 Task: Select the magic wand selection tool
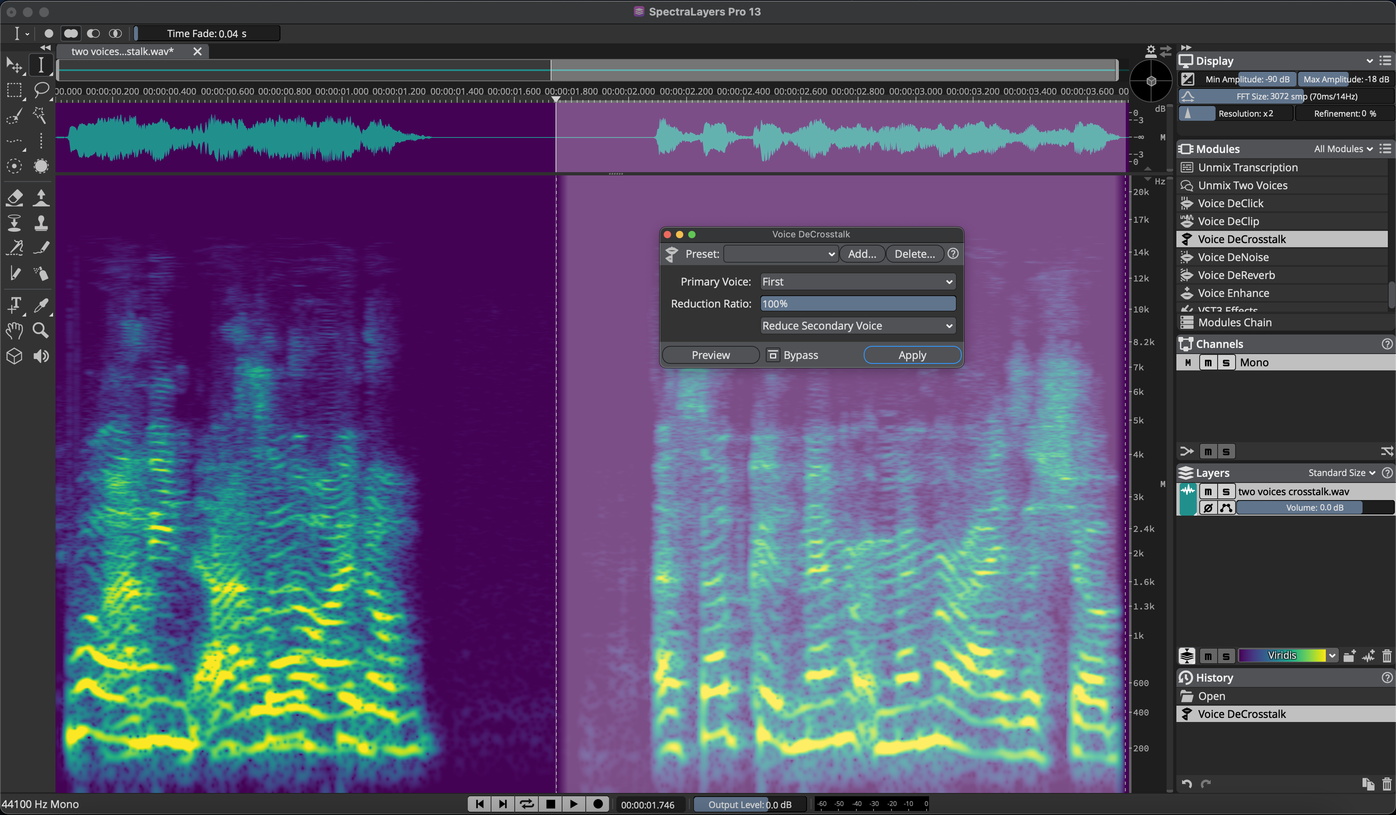[40, 116]
